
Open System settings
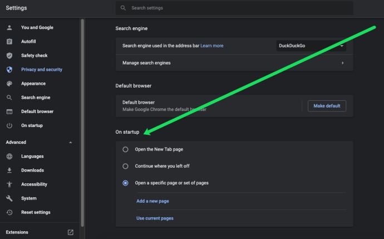[28, 198]
